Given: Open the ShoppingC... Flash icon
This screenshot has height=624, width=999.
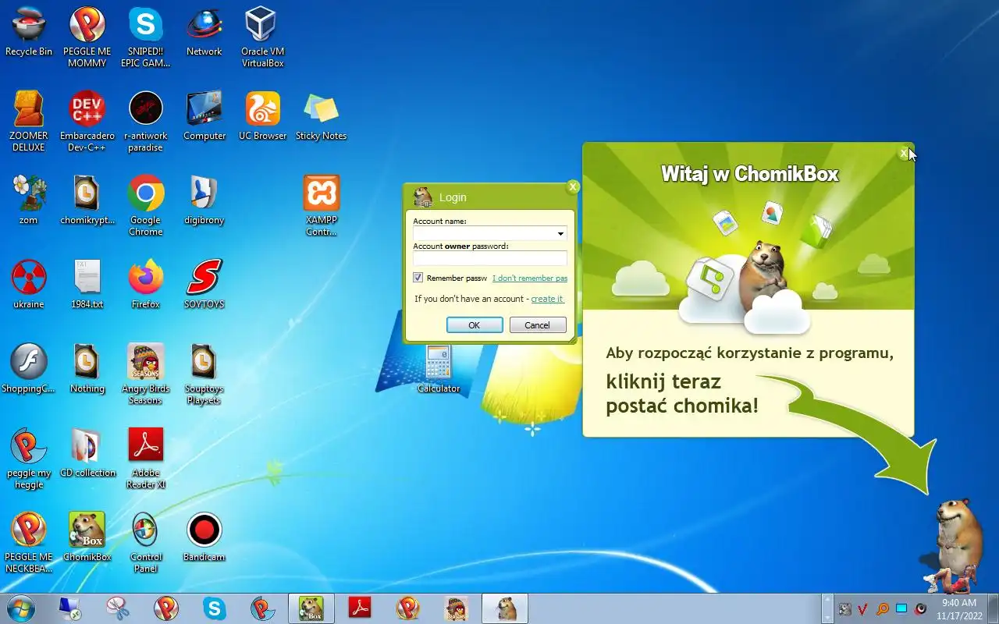Looking at the screenshot, I should pos(29,368).
